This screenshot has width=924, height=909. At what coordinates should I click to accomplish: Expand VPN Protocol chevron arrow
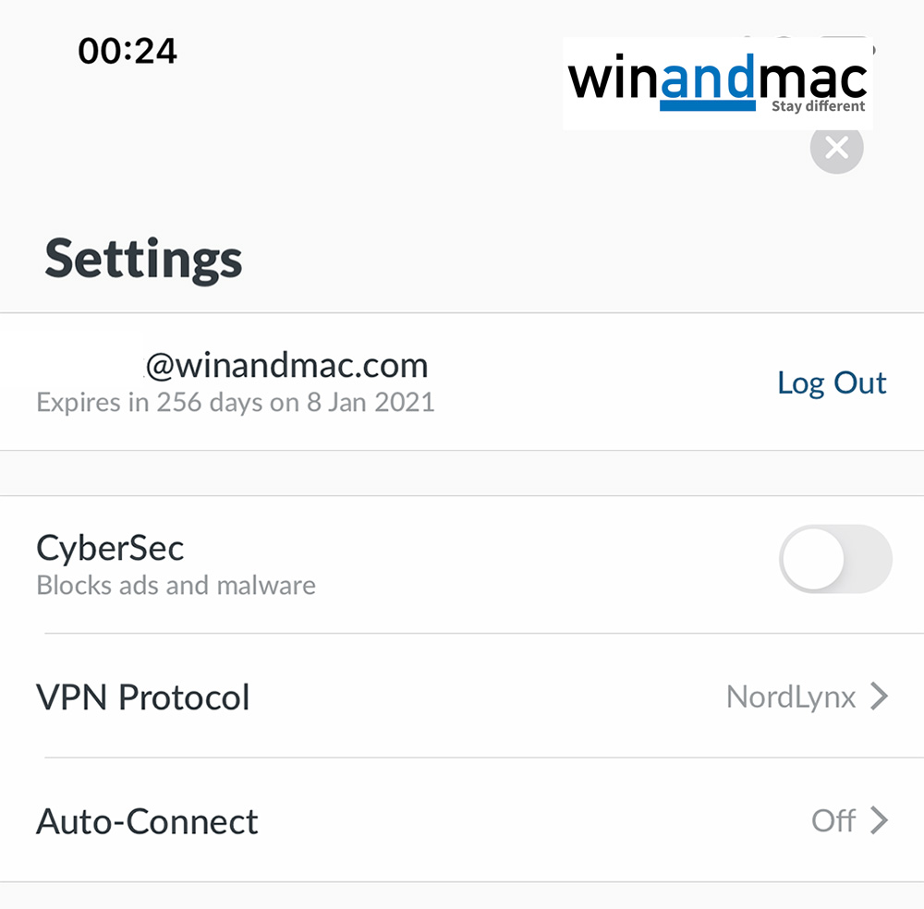click(879, 697)
